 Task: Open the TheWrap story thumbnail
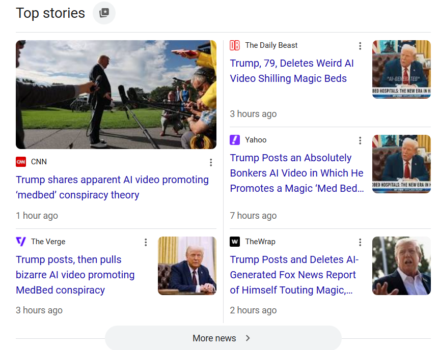point(401,266)
